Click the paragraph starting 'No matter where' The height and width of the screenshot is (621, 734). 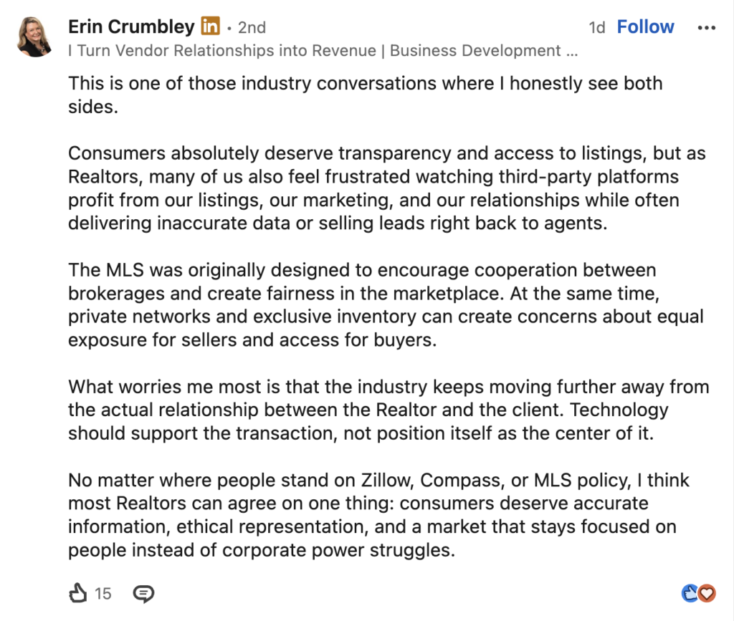(x=378, y=515)
